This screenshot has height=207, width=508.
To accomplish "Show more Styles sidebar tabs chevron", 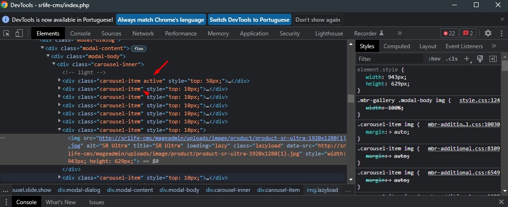I will 494,46.
